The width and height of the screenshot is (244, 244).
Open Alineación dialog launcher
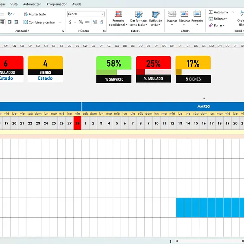(x=63, y=31)
